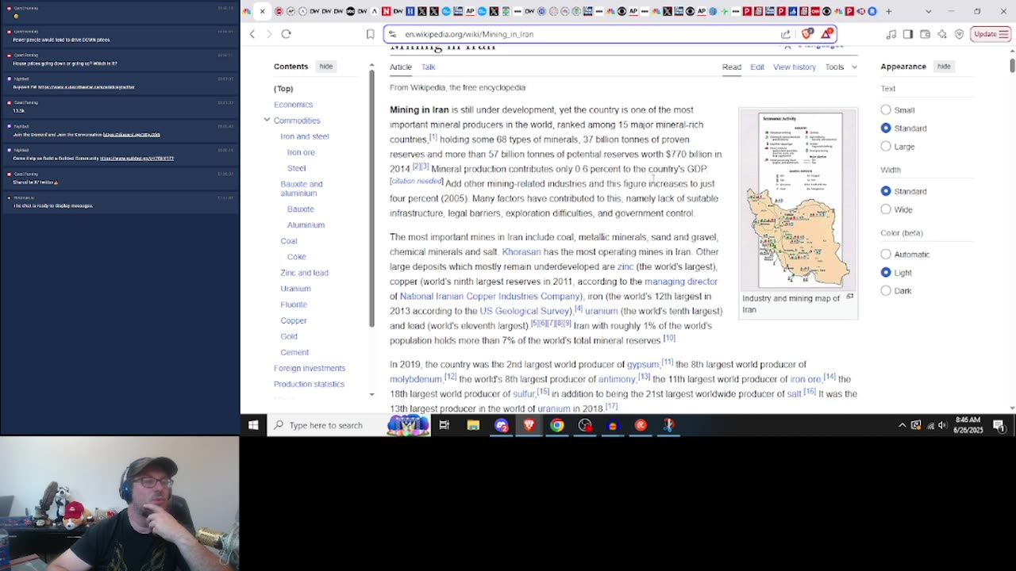Show hidden system tray icons
1016x571 pixels.
pos(902,425)
